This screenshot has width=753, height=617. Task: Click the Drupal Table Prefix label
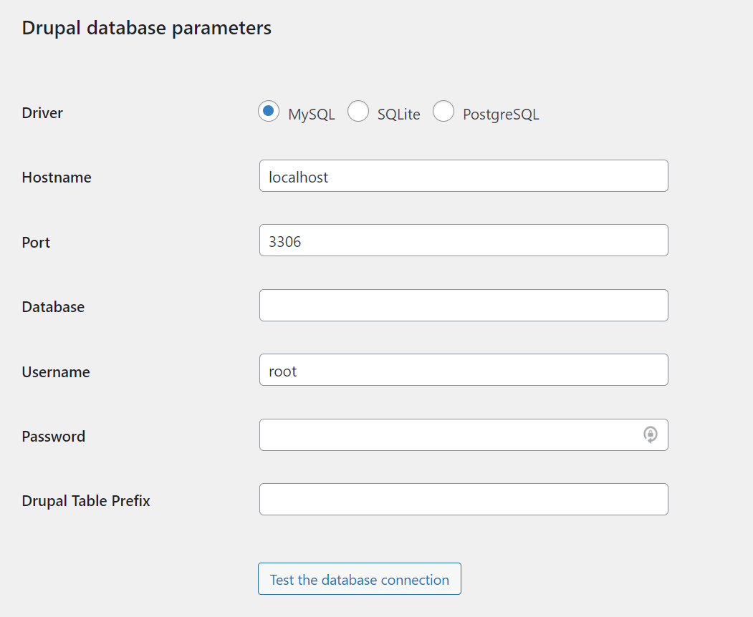(86, 500)
